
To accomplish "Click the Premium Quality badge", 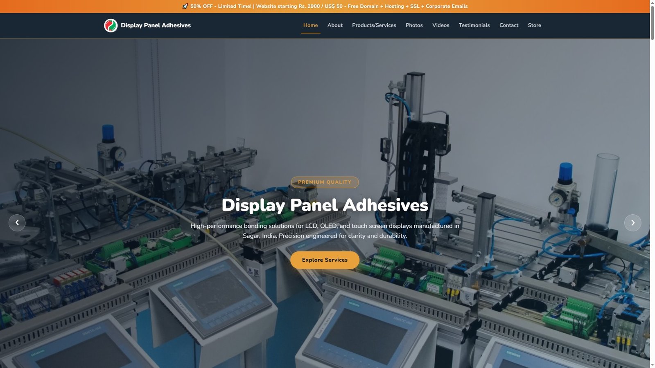I will click(x=325, y=182).
